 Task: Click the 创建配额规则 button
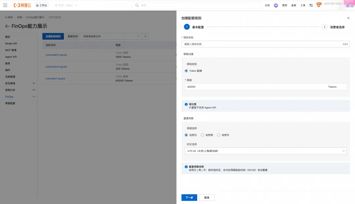point(53,36)
